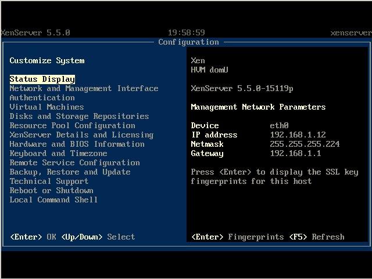Launch the Local Command Shell

pos(53,200)
